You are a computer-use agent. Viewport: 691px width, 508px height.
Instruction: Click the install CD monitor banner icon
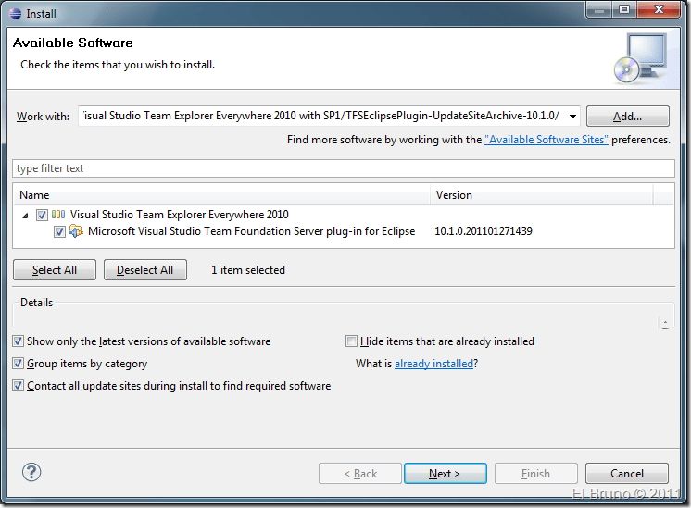click(x=639, y=57)
